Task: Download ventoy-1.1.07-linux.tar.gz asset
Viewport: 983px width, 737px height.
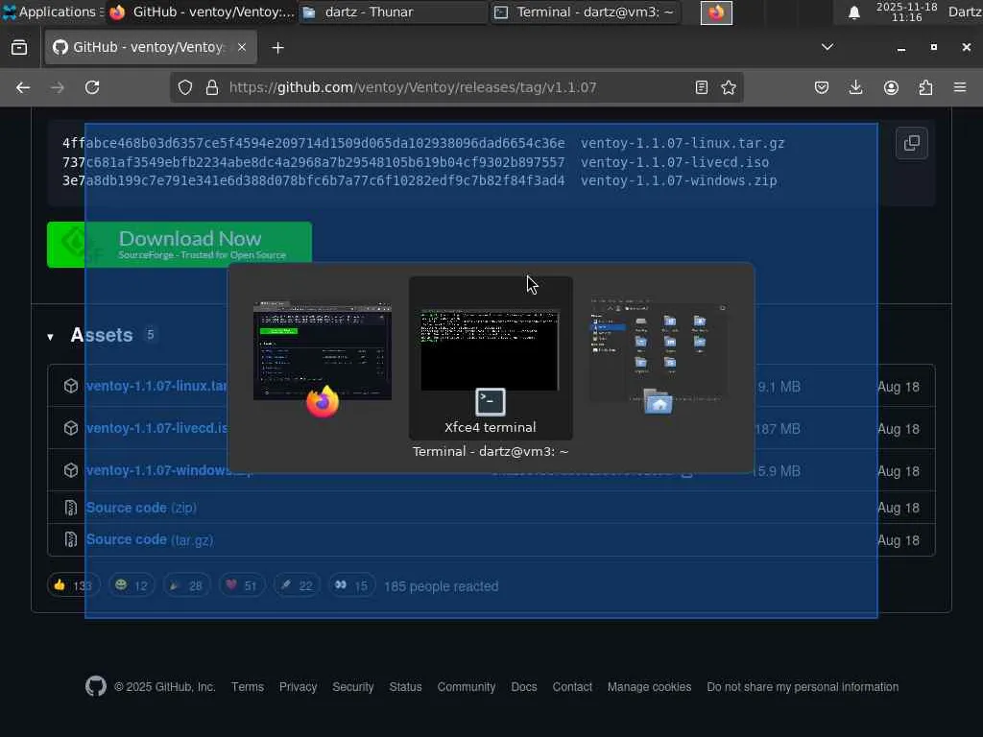Action: pos(156,386)
